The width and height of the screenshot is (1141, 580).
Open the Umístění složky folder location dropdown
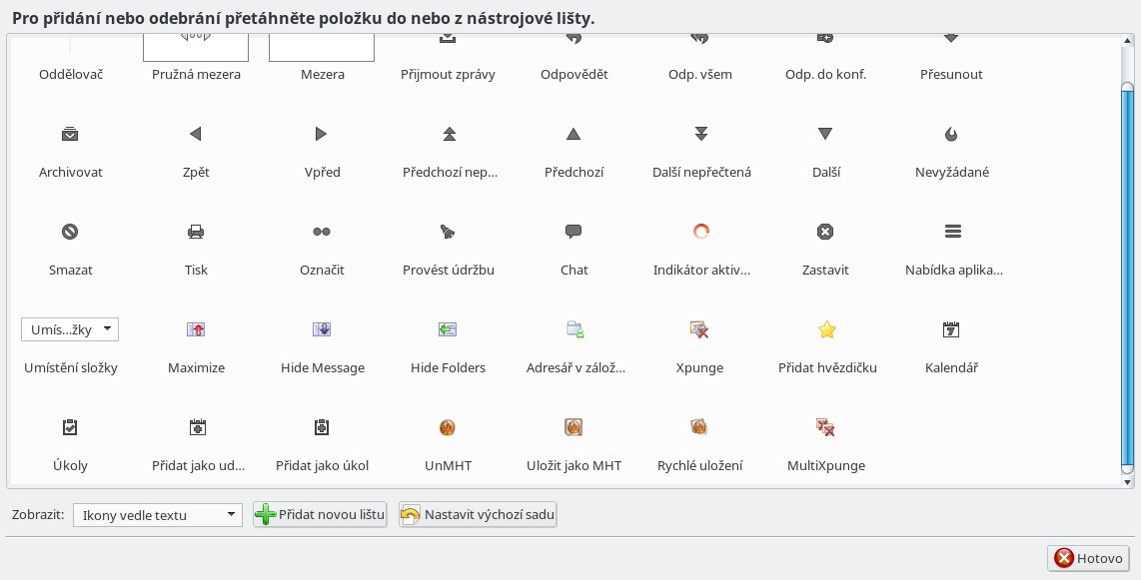click(70, 329)
